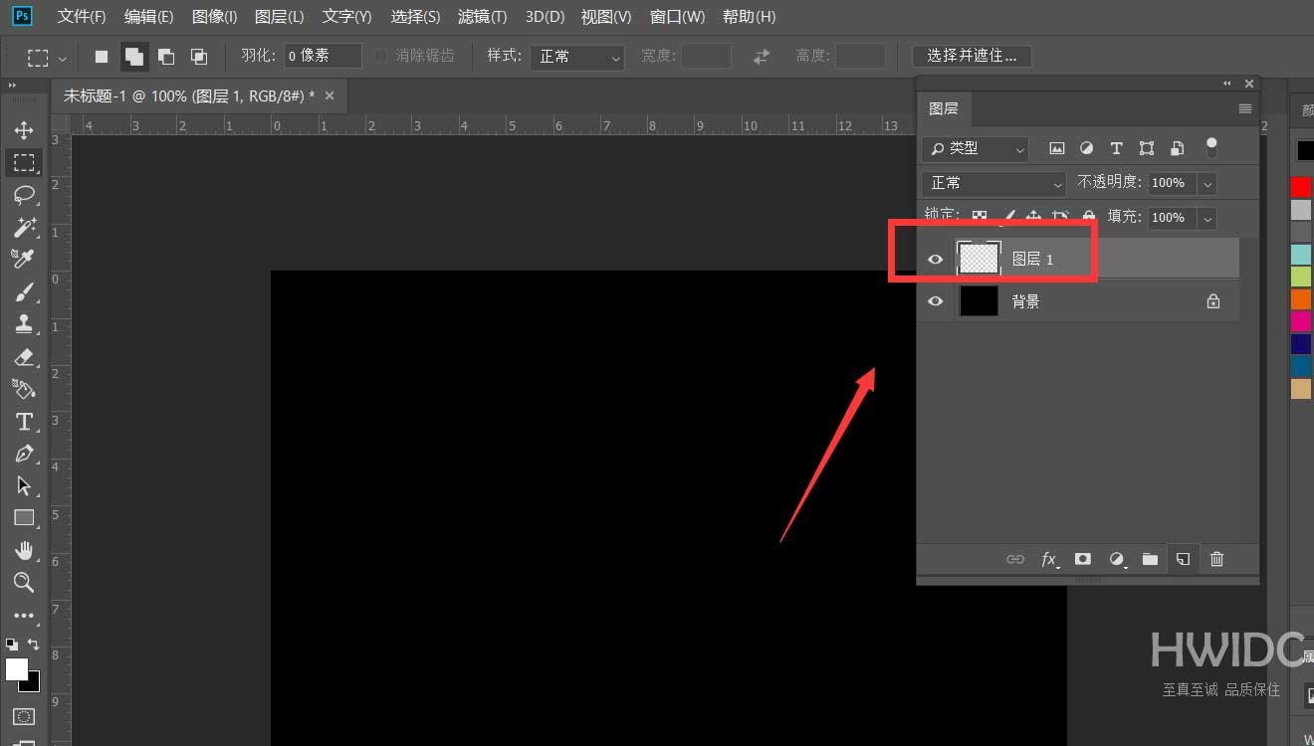The width and height of the screenshot is (1314, 746).
Task: Toggle the layer filtering switch
Action: tap(1211, 148)
